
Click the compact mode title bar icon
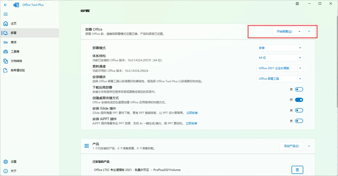click(297, 4)
